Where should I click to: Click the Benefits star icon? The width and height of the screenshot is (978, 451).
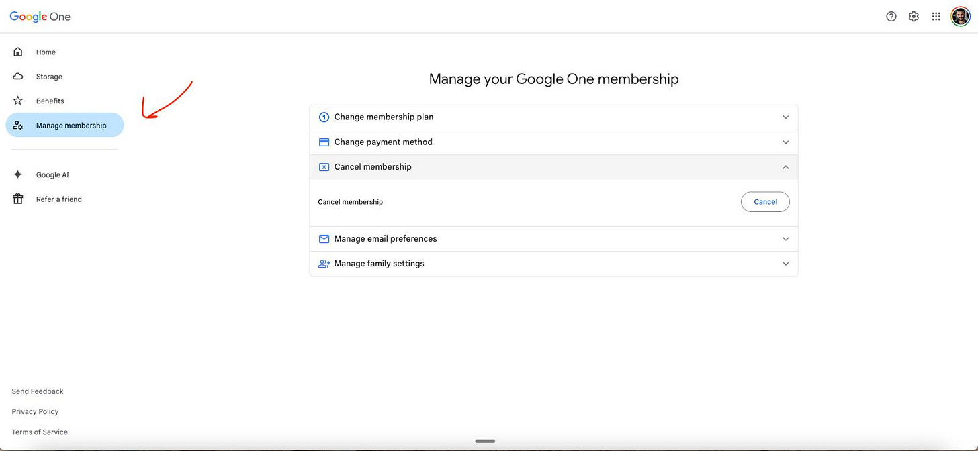point(18,101)
